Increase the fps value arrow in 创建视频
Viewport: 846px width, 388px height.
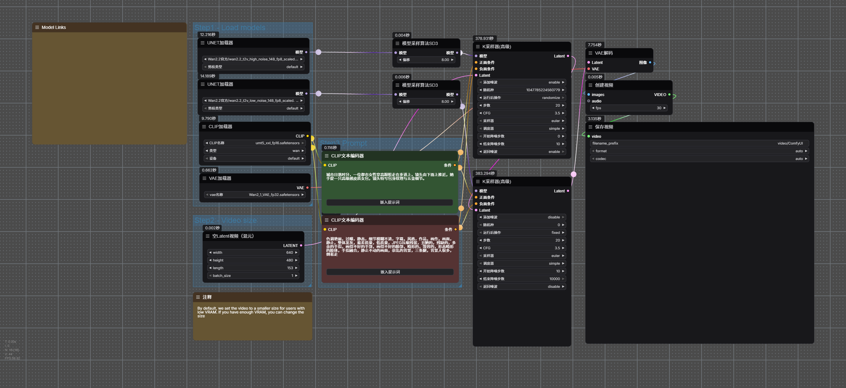coord(664,108)
